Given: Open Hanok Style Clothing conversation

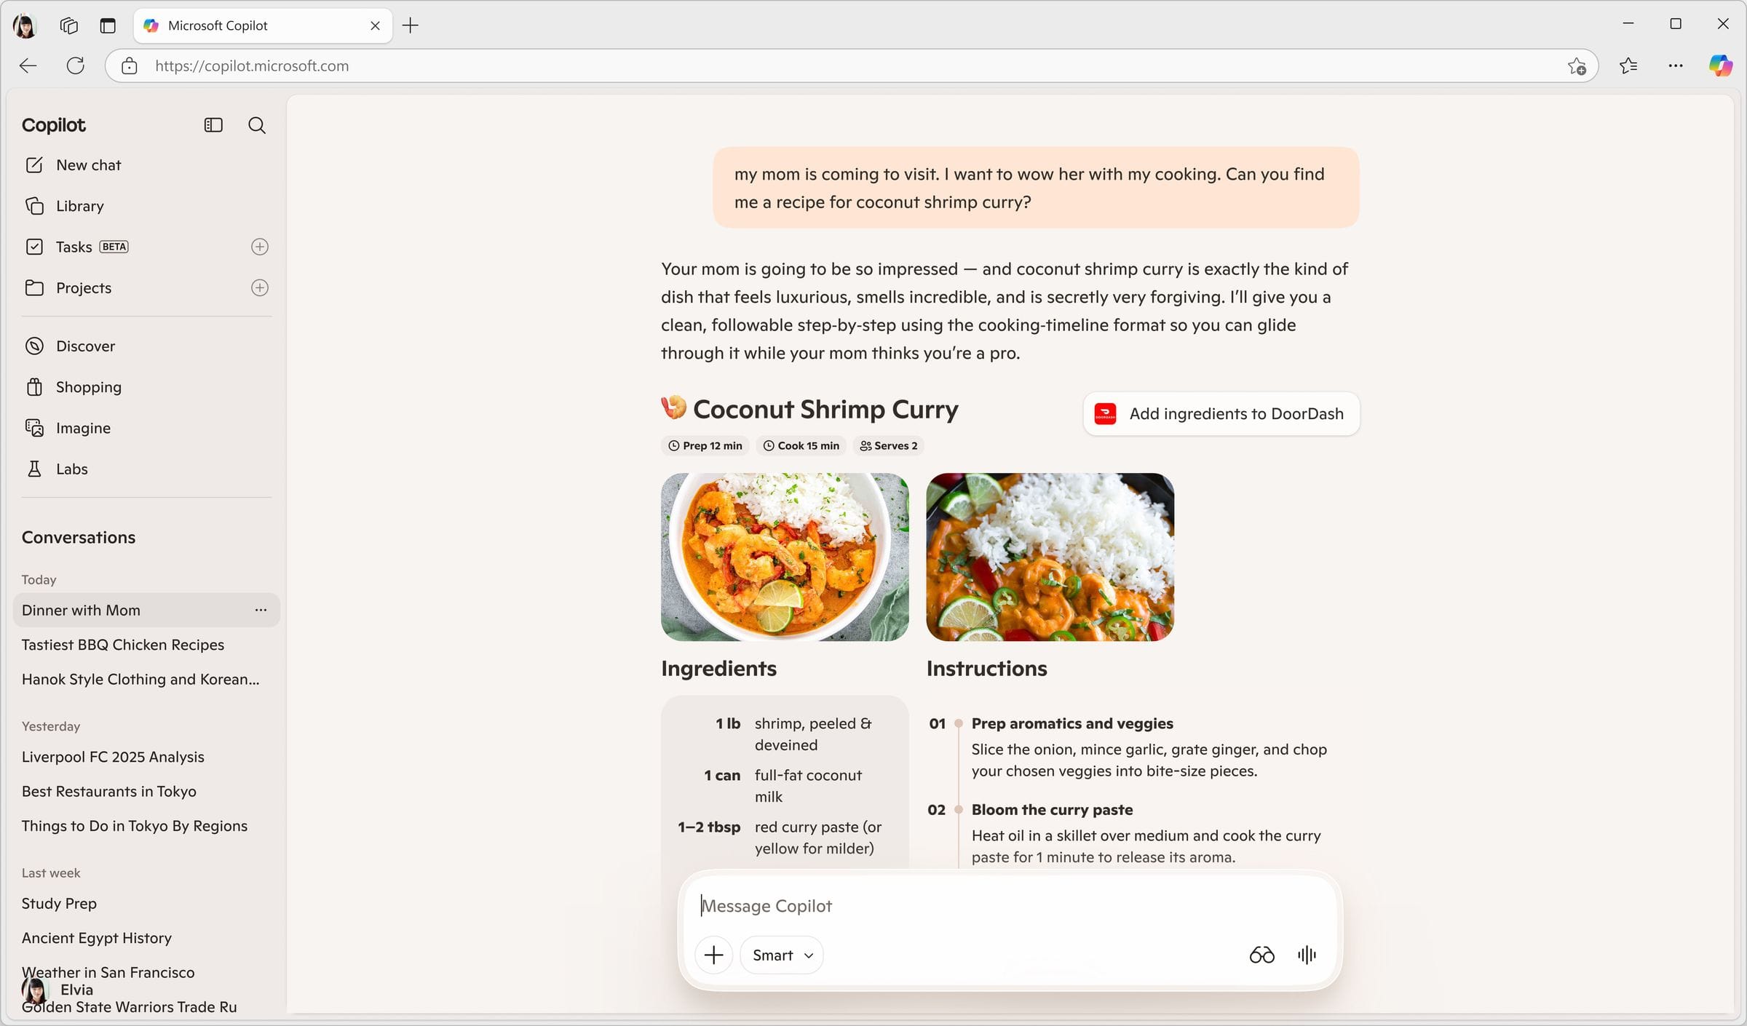Looking at the screenshot, I should point(140,679).
